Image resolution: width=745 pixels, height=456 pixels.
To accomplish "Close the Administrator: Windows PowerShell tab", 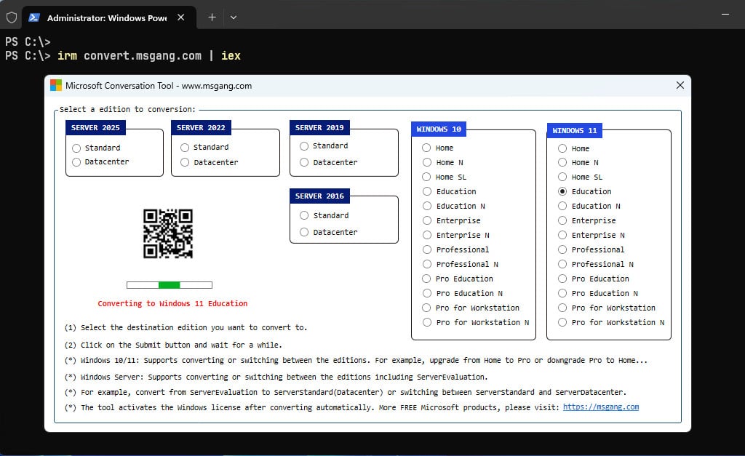I will 180,17.
